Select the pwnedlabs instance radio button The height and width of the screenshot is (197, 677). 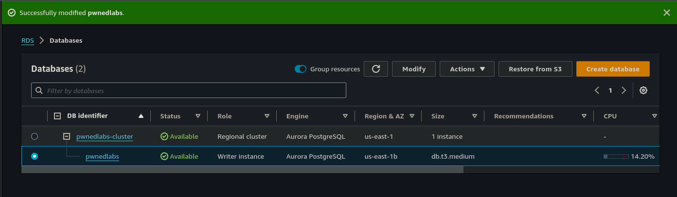click(x=35, y=156)
